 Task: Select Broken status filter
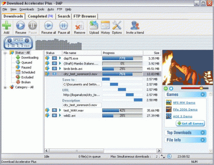[x=26, y=82]
